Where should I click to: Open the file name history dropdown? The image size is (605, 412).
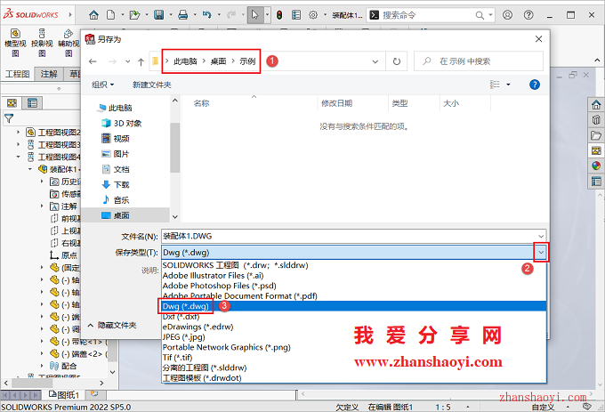coord(541,236)
